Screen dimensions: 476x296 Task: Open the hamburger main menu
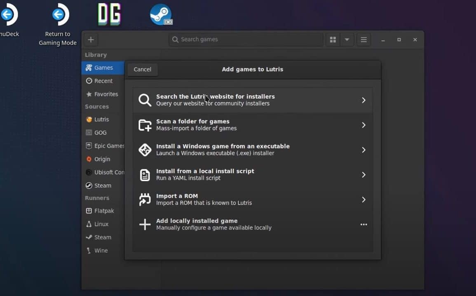363,40
